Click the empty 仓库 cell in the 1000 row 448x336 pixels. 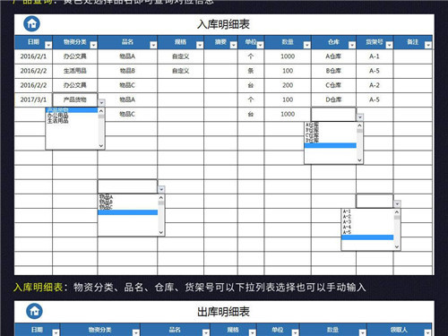point(333,114)
